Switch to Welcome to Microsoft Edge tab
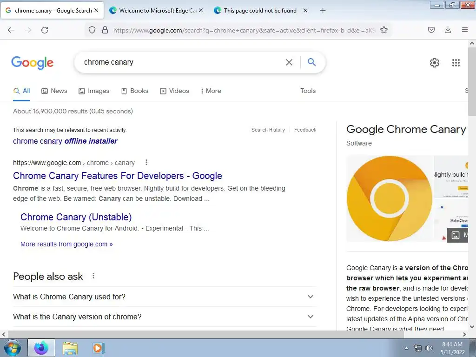Viewport: 476px width, 357px height. tap(156, 11)
